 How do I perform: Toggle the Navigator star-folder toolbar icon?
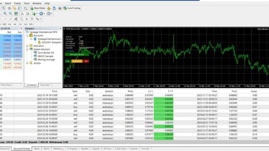pyautogui.click(x=15, y=8)
